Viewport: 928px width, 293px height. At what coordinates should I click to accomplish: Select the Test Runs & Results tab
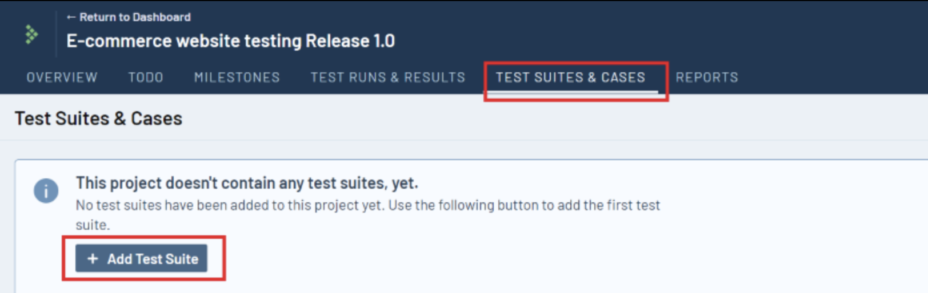click(x=387, y=78)
